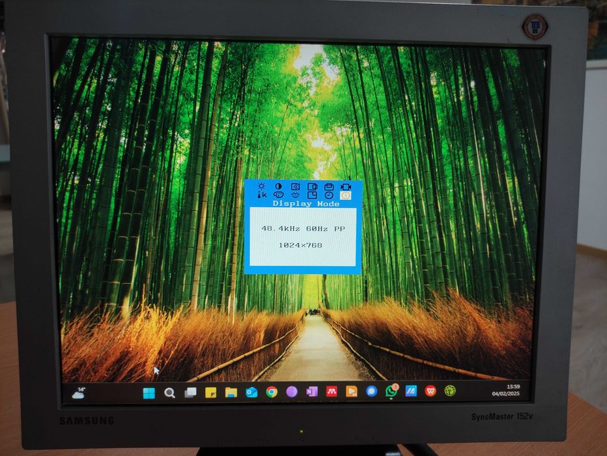
Task: Open Outlook from the taskbar
Action: (x=251, y=393)
